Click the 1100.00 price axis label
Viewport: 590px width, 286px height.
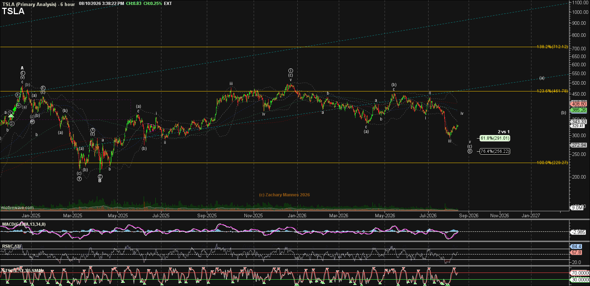point(580,2)
